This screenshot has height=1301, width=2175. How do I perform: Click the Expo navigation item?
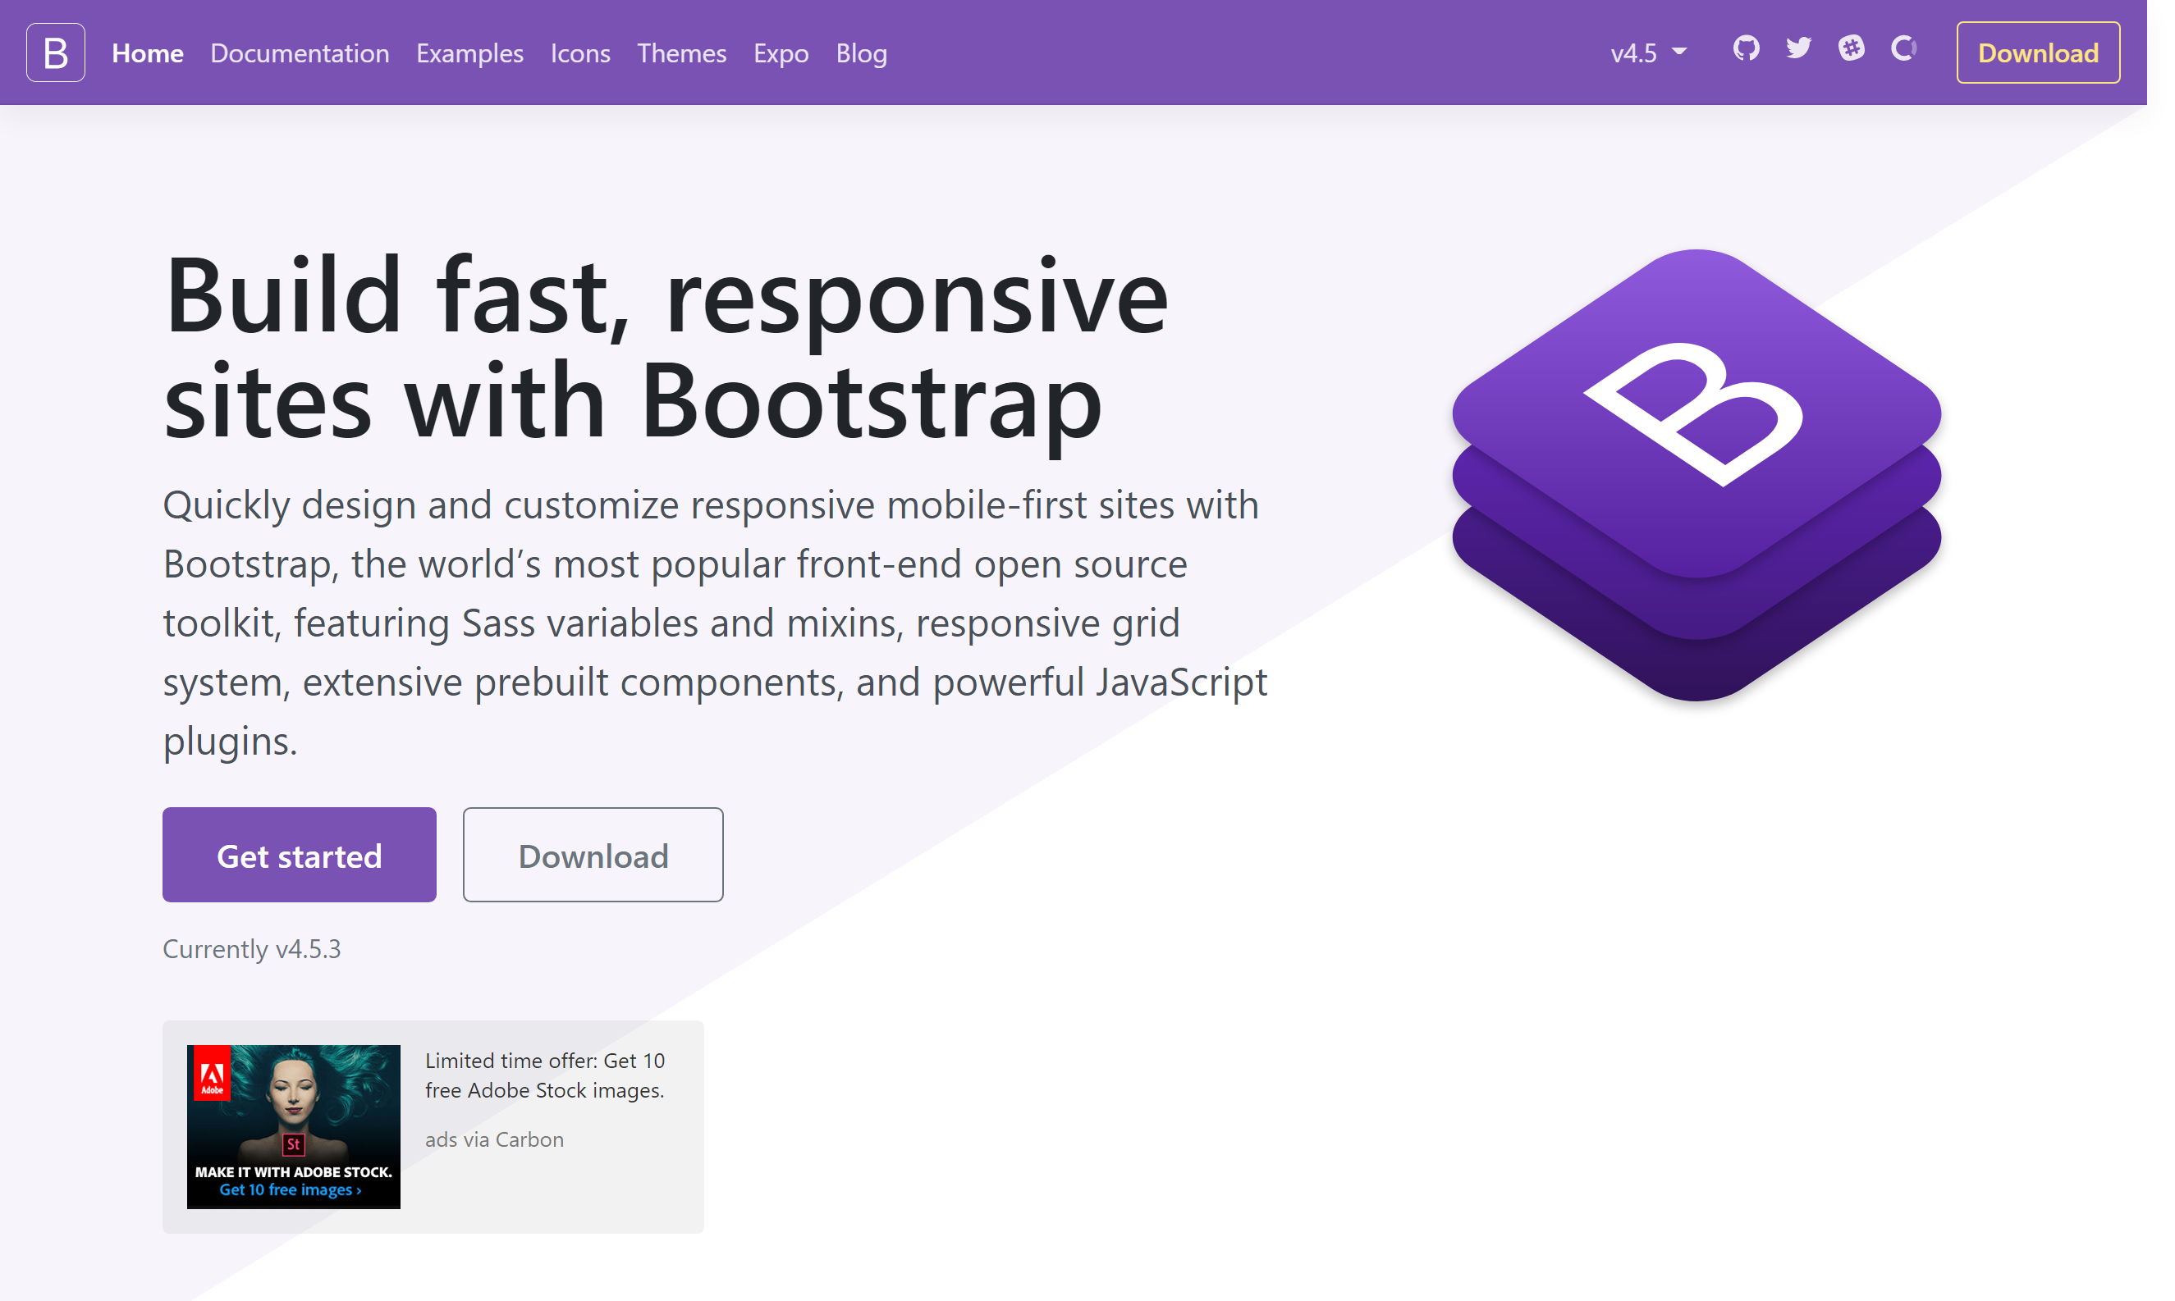pyautogui.click(x=778, y=52)
